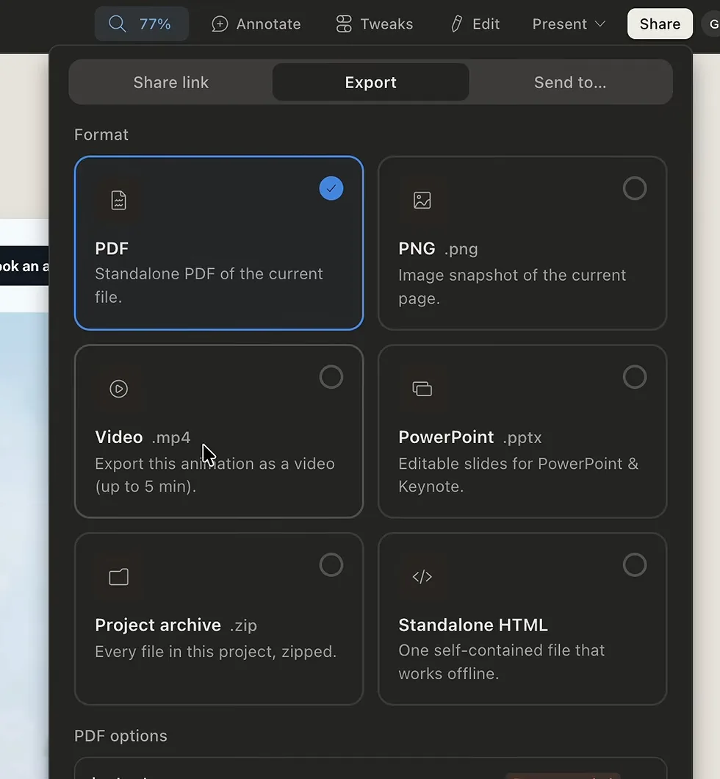The height and width of the screenshot is (779, 720).
Task: Select the Standalone HTML radio button
Action: [635, 565]
